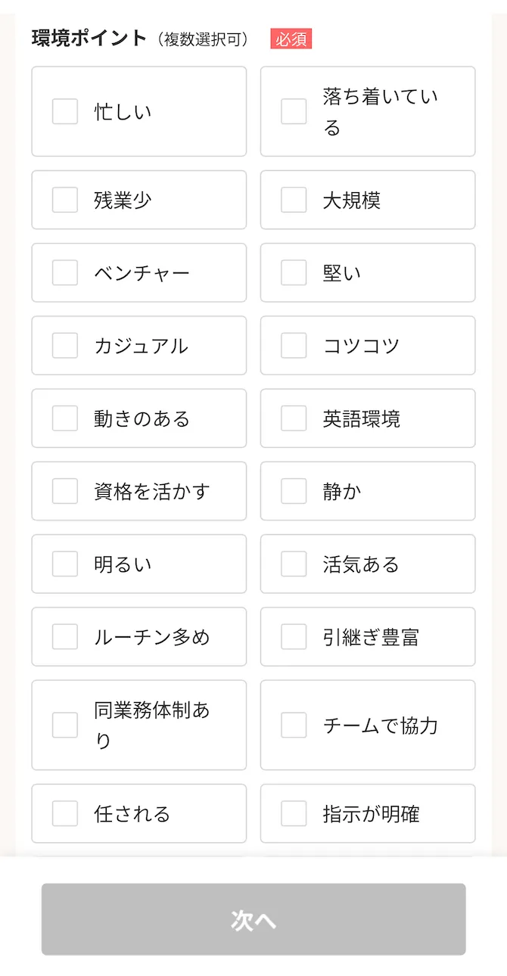
Task: Select the コツコツ option
Action: pos(293,346)
